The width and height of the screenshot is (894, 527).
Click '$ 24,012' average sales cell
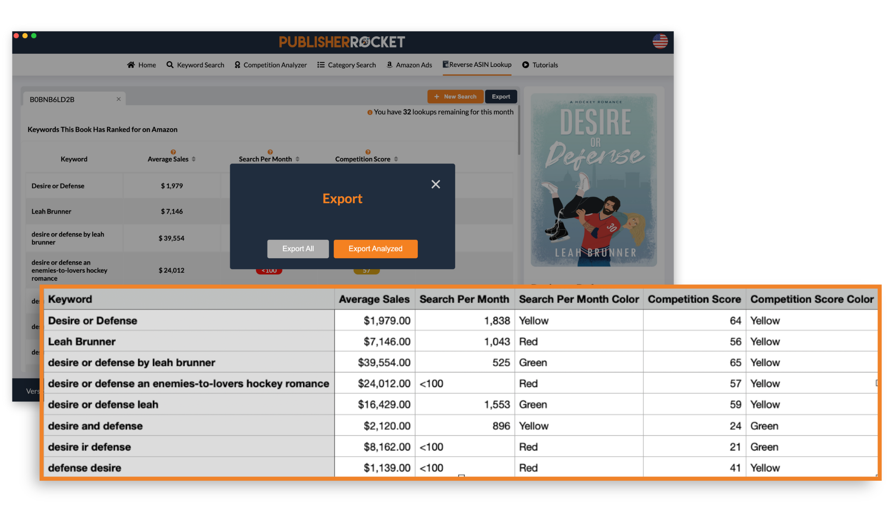(172, 270)
